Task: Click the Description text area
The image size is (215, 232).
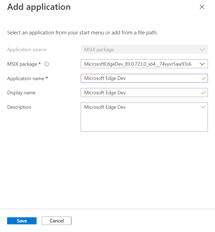Action: 144,117
